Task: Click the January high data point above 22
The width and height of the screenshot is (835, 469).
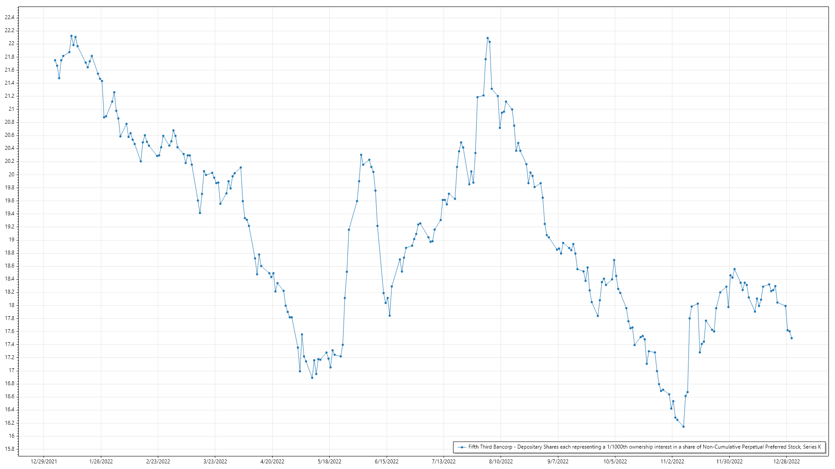Action: 71,36
